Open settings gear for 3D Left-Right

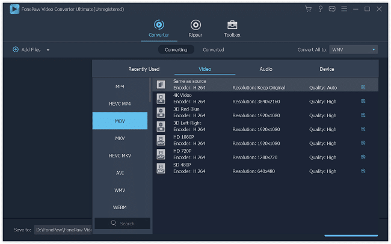[363, 129]
